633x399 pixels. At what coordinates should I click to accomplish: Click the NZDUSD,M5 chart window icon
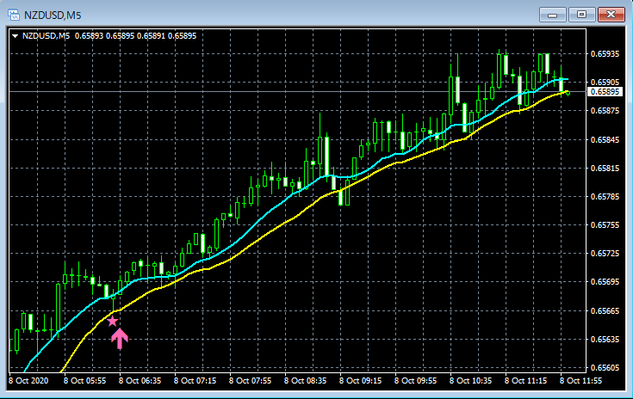click(x=13, y=15)
